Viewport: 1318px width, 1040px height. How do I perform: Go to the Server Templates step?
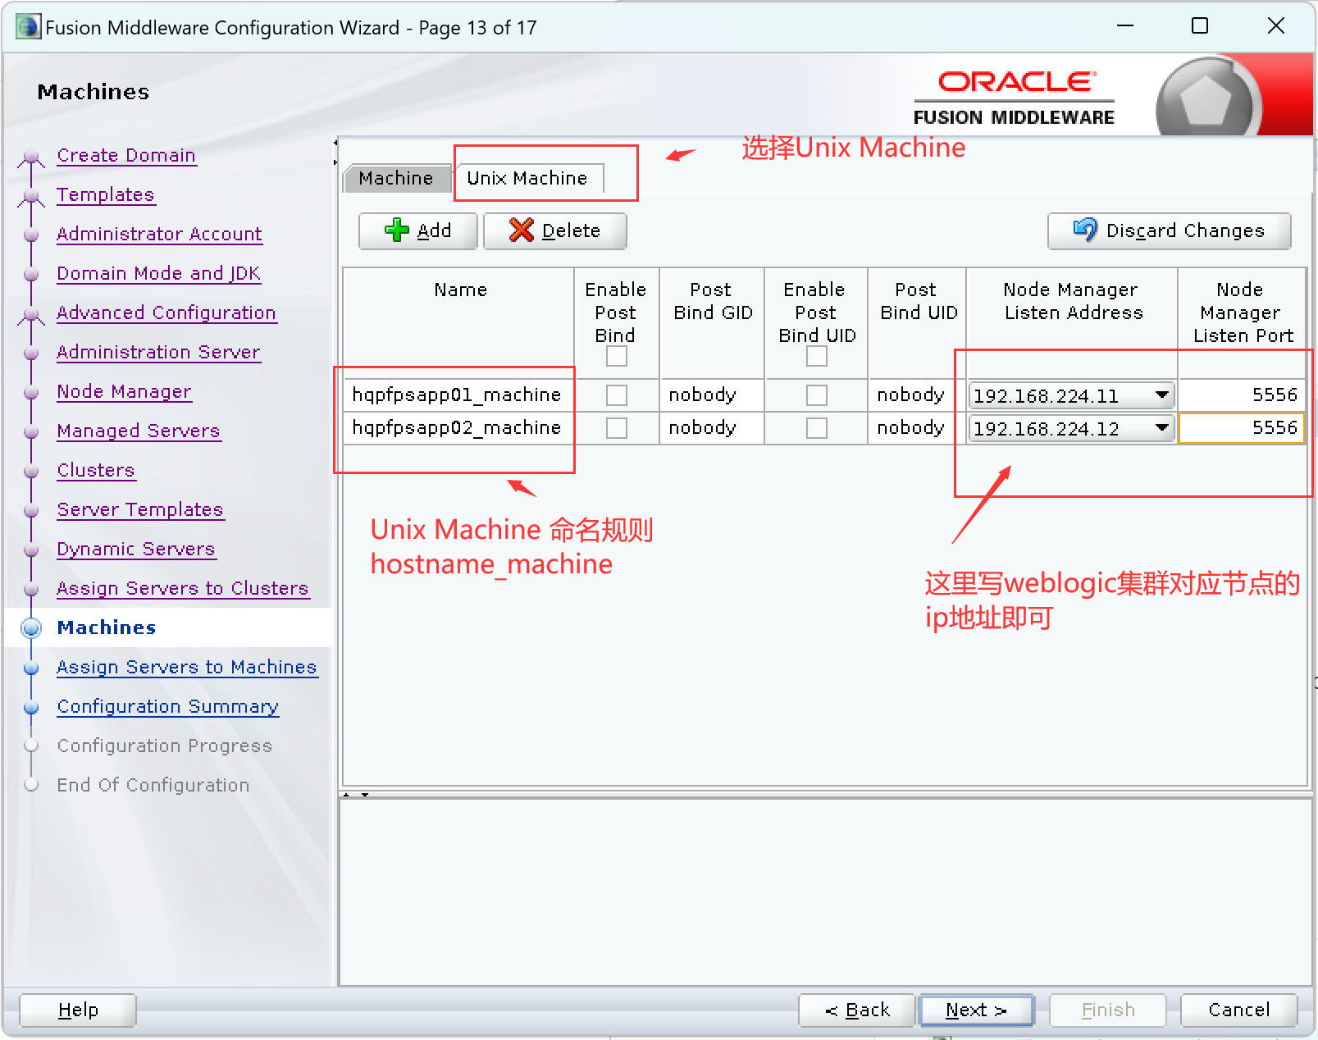pos(140,510)
